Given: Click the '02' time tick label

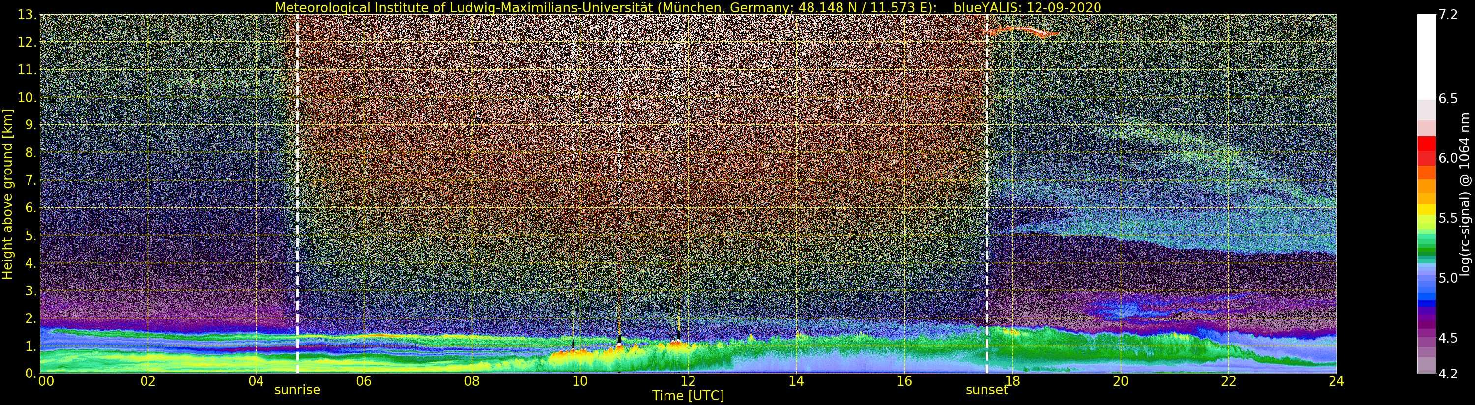Looking at the screenshot, I should [148, 381].
